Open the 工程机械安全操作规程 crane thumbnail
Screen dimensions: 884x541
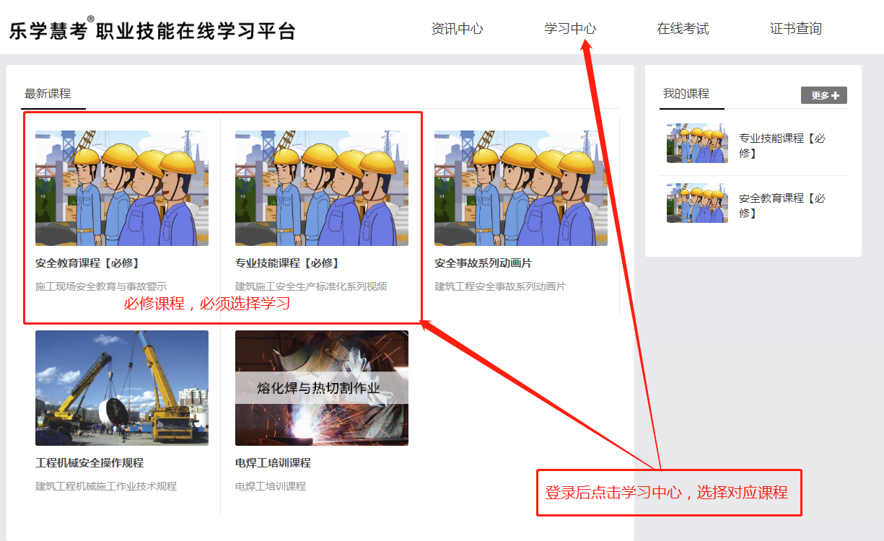(122, 388)
